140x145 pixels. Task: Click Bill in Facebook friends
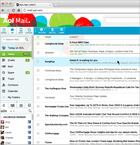7,127
